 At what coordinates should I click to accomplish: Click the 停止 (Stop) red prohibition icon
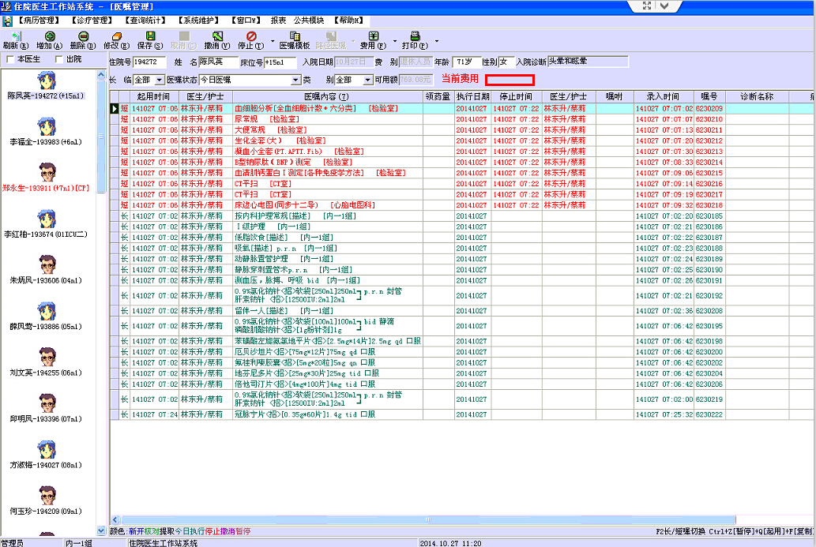pyautogui.click(x=251, y=36)
